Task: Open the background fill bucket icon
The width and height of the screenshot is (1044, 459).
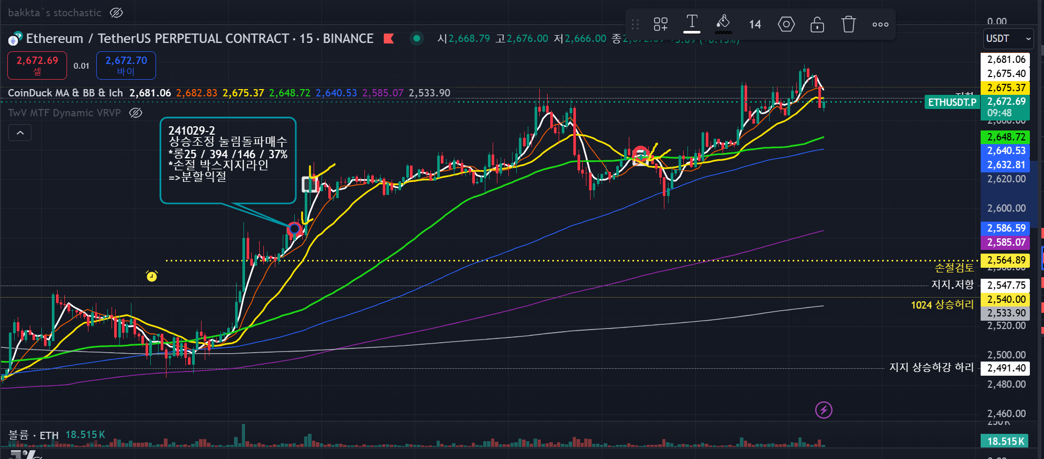Action: (723, 24)
